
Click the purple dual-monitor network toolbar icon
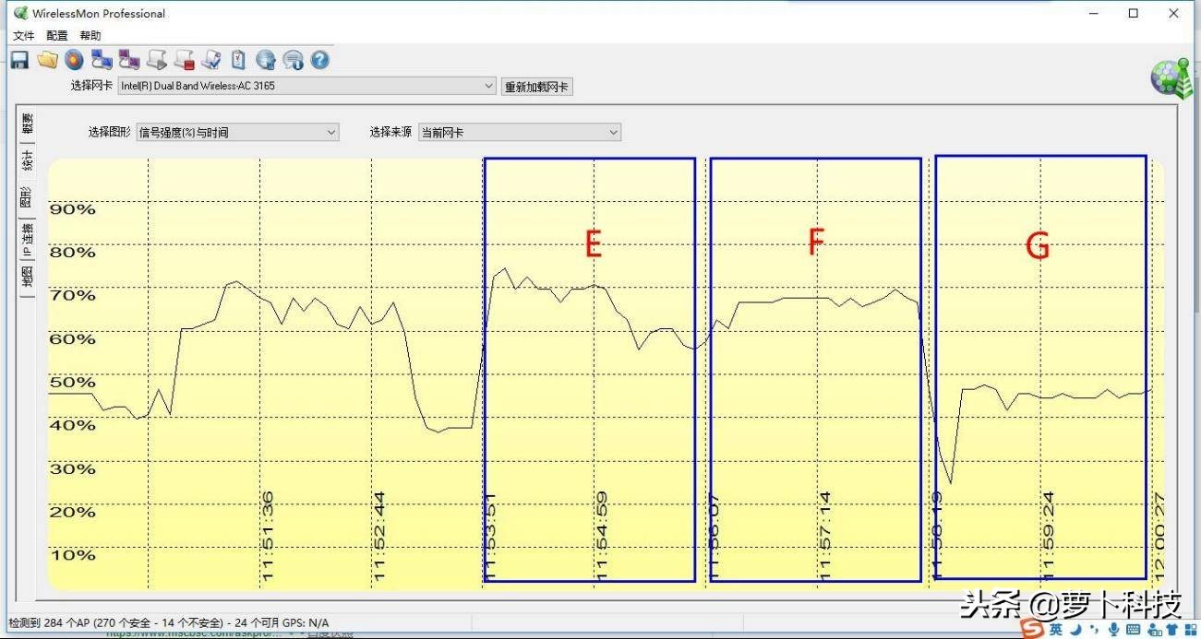point(129,61)
